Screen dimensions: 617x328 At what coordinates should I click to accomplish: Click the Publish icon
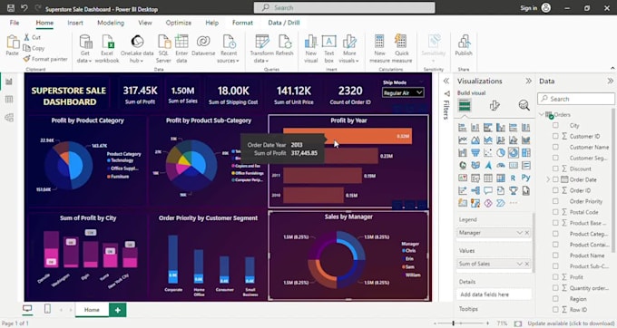coord(464,45)
